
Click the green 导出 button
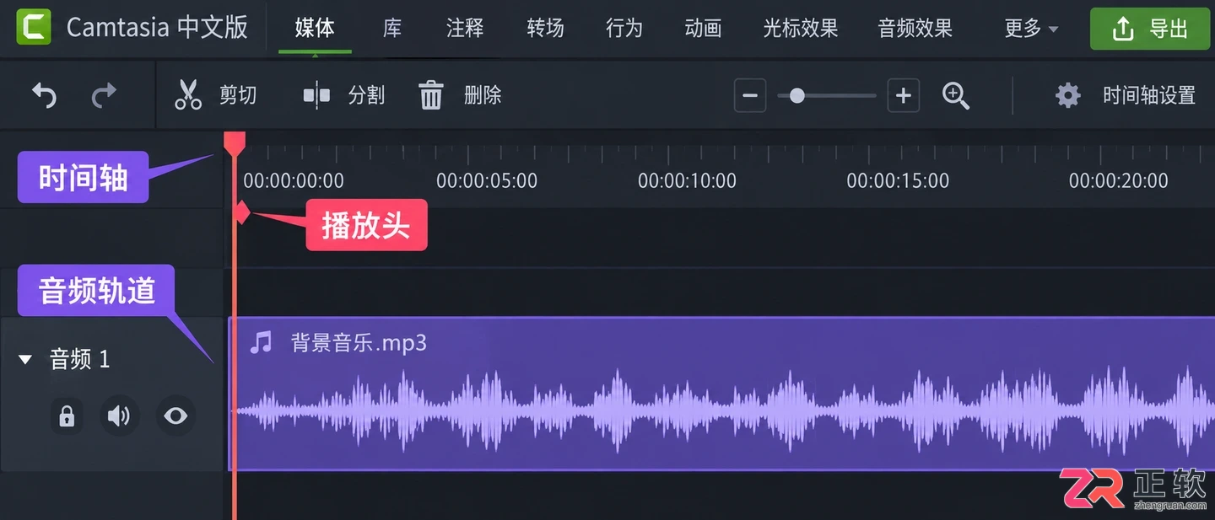[x=1150, y=29]
